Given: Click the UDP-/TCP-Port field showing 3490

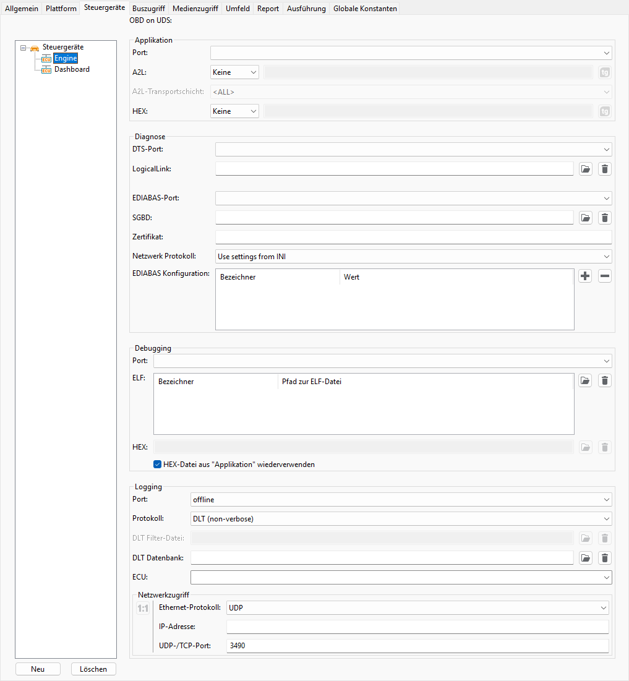Looking at the screenshot, I should tap(417, 646).
